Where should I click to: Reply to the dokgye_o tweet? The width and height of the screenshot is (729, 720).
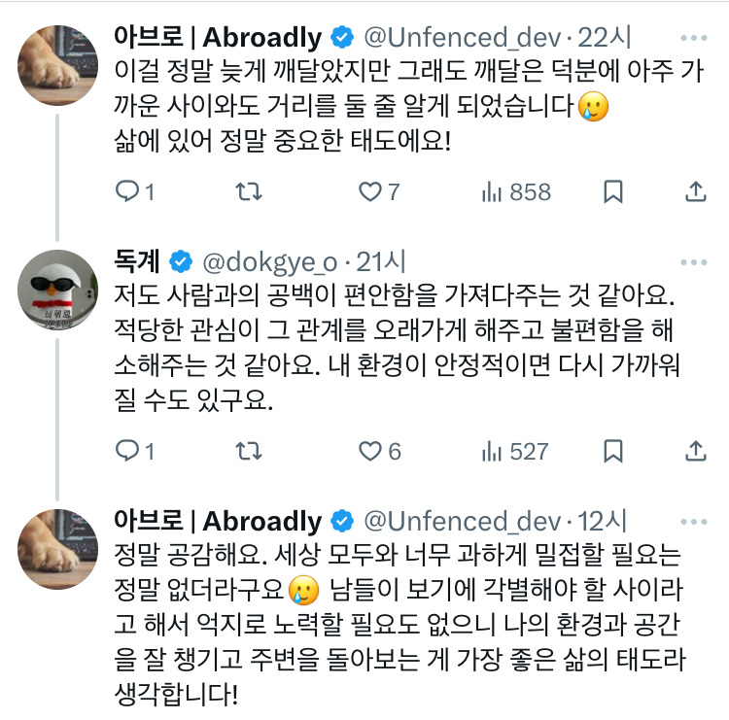[x=129, y=451]
